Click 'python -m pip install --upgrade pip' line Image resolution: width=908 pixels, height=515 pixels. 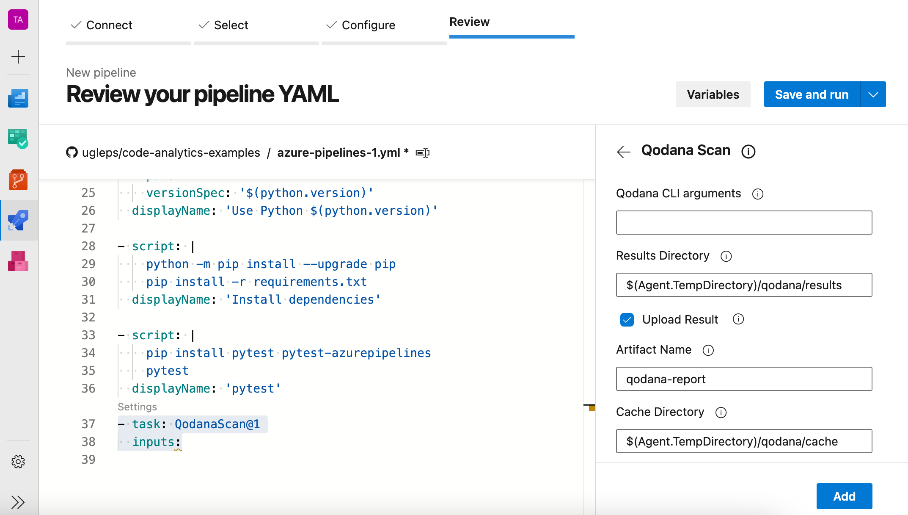(271, 264)
